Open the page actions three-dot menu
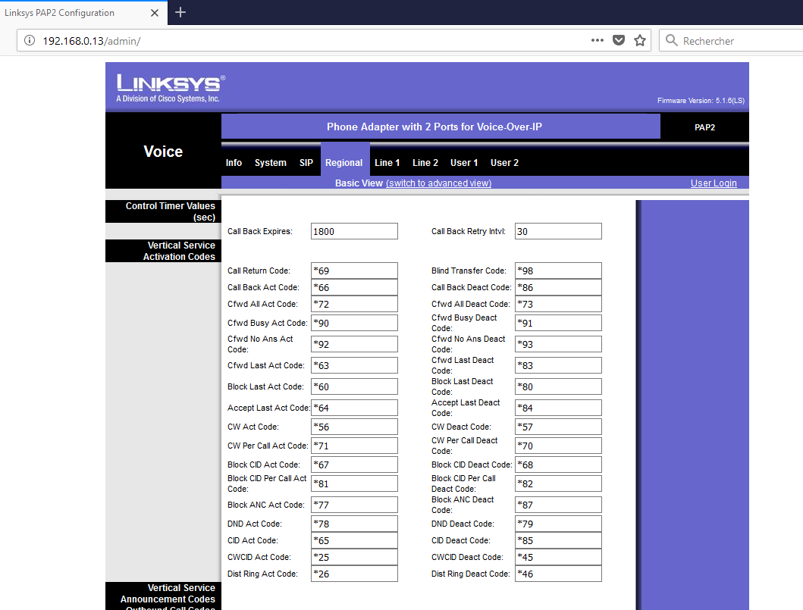This screenshot has height=610, width=803. [598, 40]
